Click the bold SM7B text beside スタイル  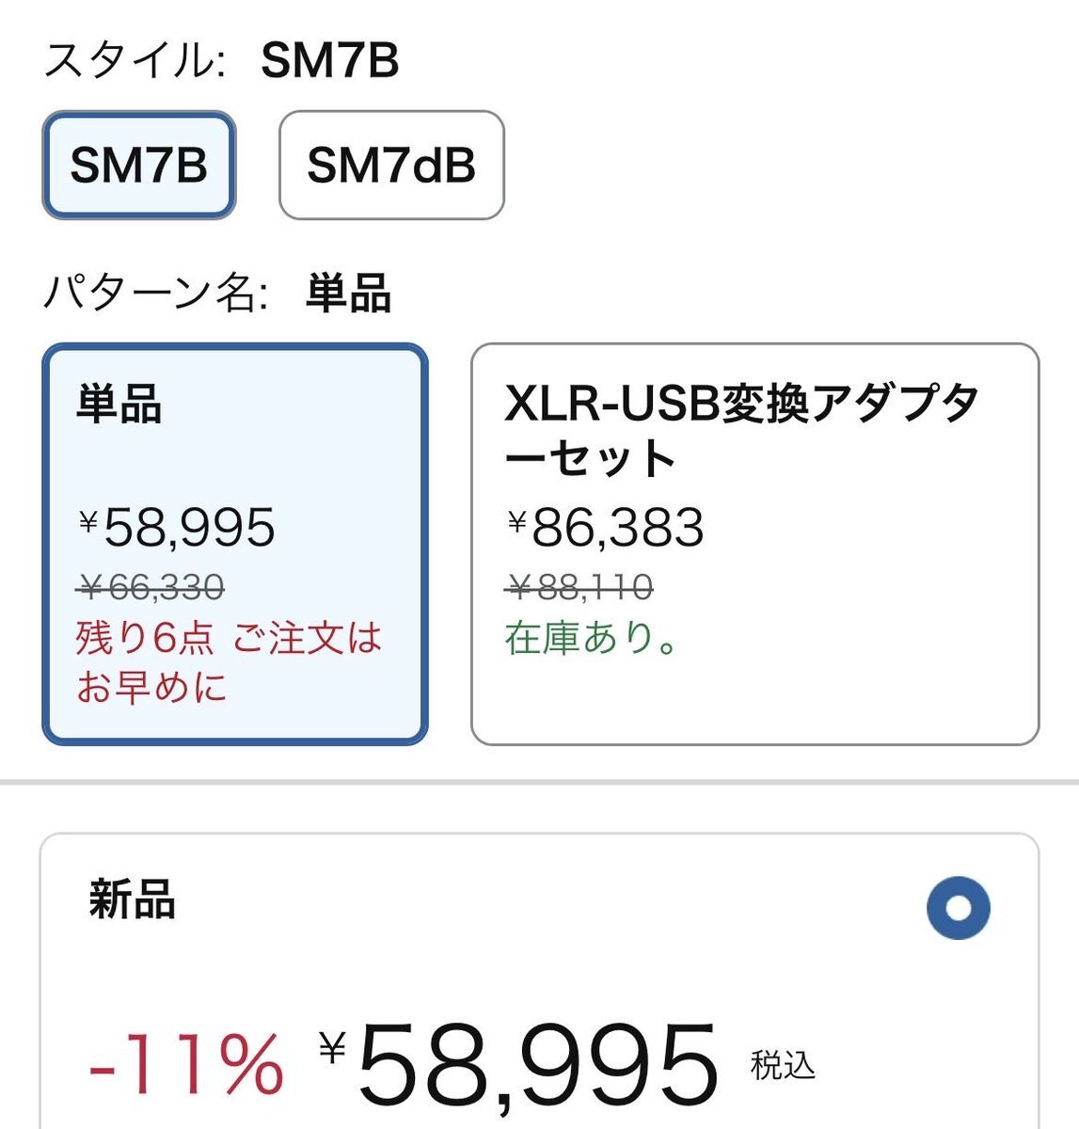pos(330,61)
